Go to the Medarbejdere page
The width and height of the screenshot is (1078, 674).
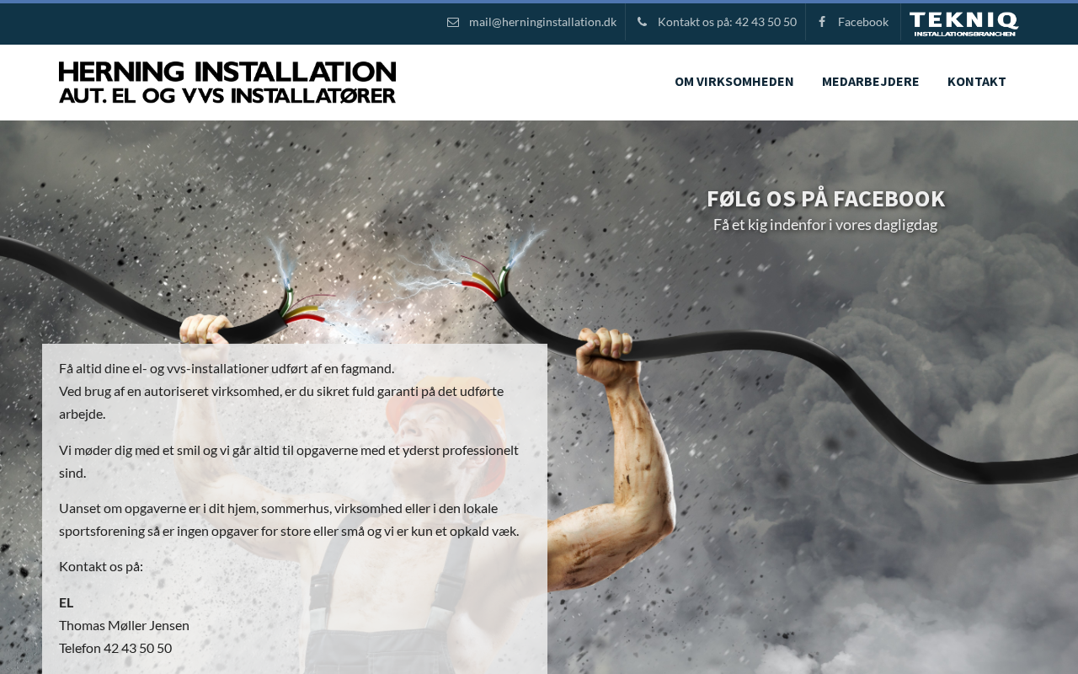871,82
